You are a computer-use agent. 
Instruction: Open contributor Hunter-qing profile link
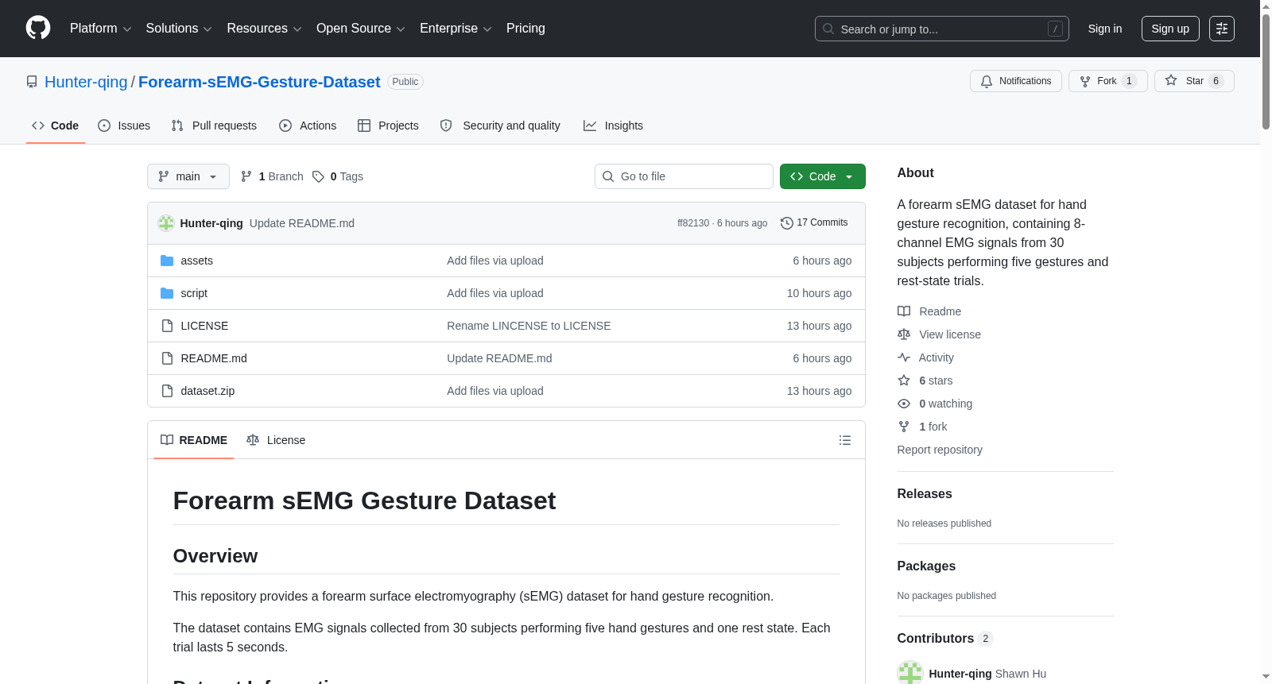pyautogui.click(x=960, y=674)
